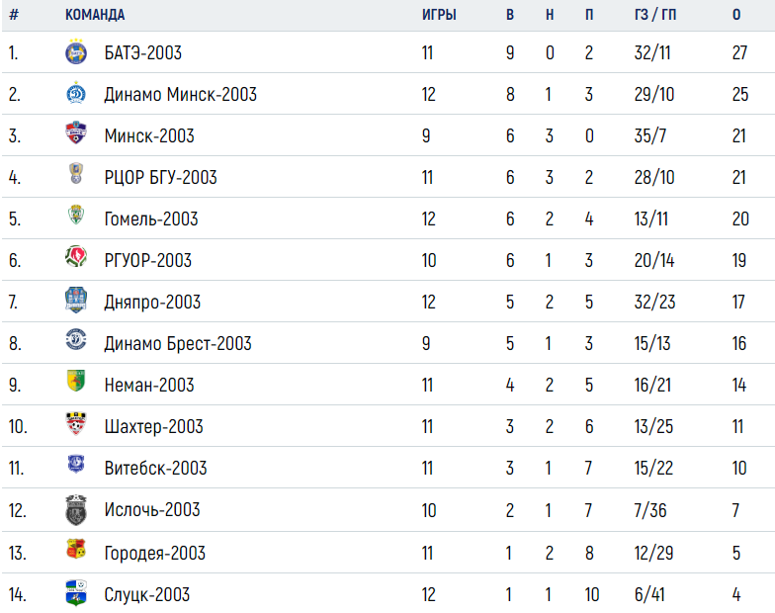This screenshot has height=613, width=775.
Task: Open the Витебск-2003 team name link
Action: (156, 469)
